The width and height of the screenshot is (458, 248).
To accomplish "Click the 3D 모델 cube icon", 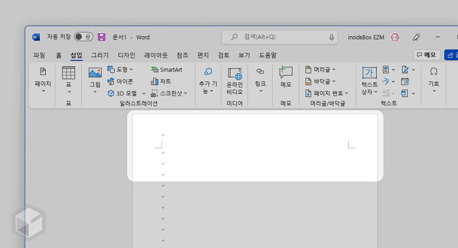I will (x=110, y=93).
